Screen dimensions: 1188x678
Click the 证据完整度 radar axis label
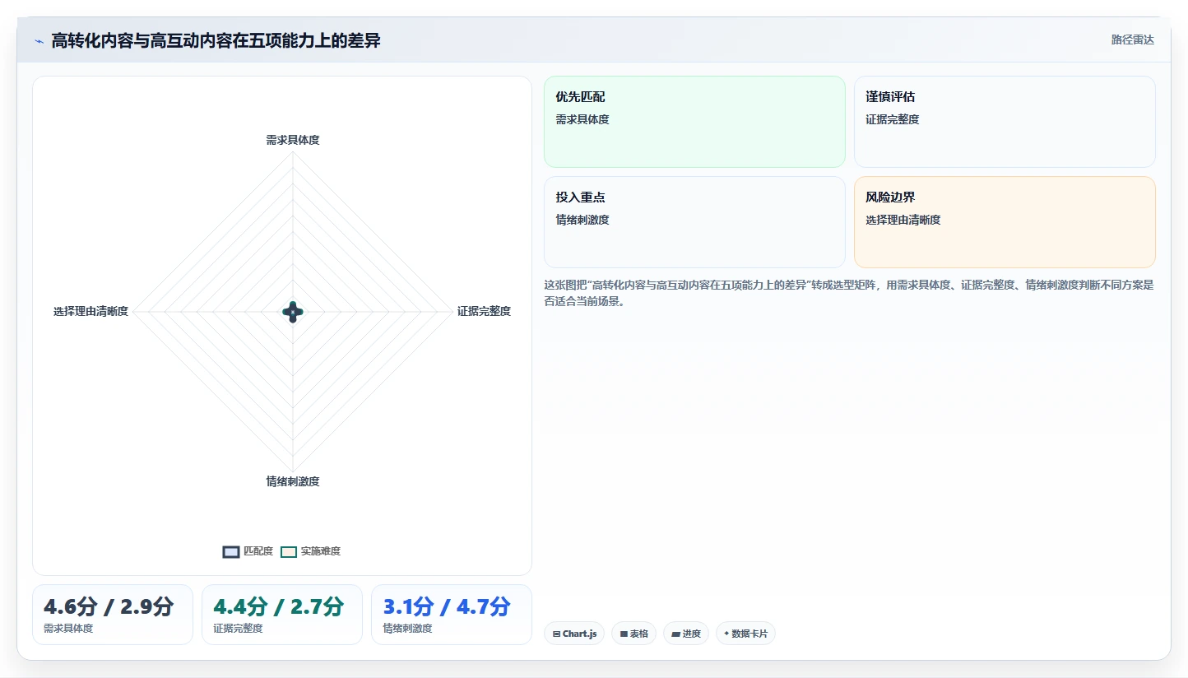click(x=485, y=311)
